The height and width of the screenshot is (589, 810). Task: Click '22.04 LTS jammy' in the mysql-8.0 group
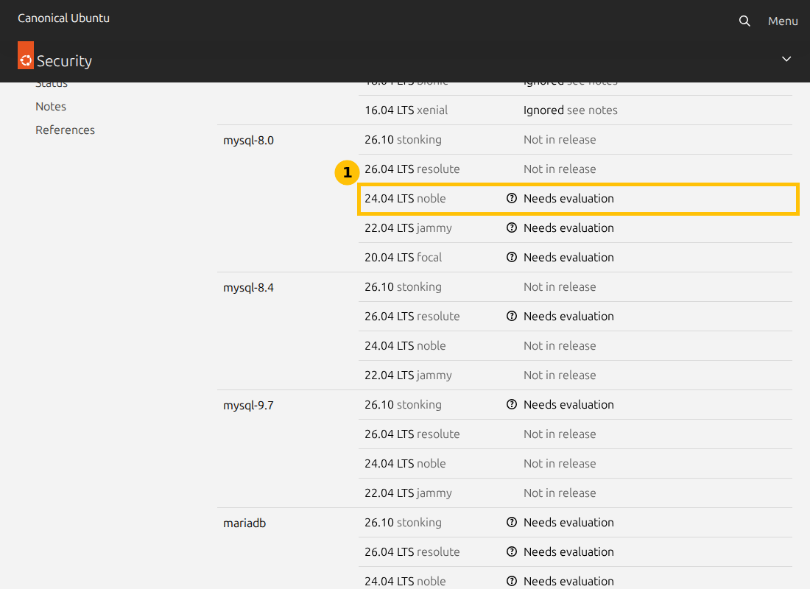(x=408, y=228)
